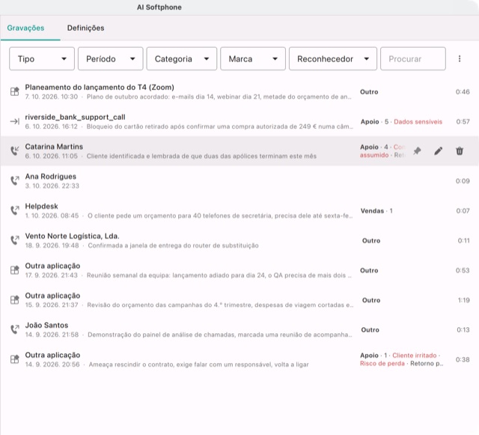
Task: Edit the Catarina Martins recording
Action: [439, 150]
